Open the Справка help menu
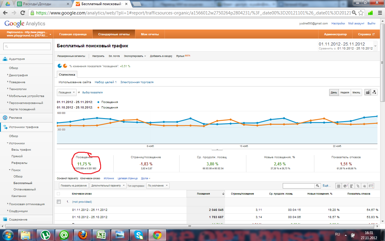Viewport: 385px width, 241px height. click(366, 34)
